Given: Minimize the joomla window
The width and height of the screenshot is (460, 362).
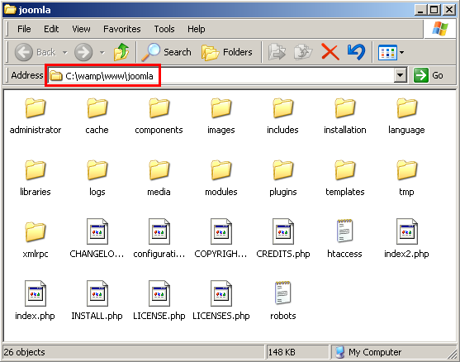Looking at the screenshot, I should pos(420,10).
